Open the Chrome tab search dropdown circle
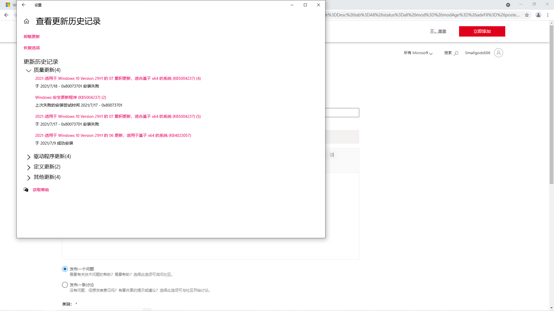Image resolution: width=554 pixels, height=311 pixels. point(508,5)
